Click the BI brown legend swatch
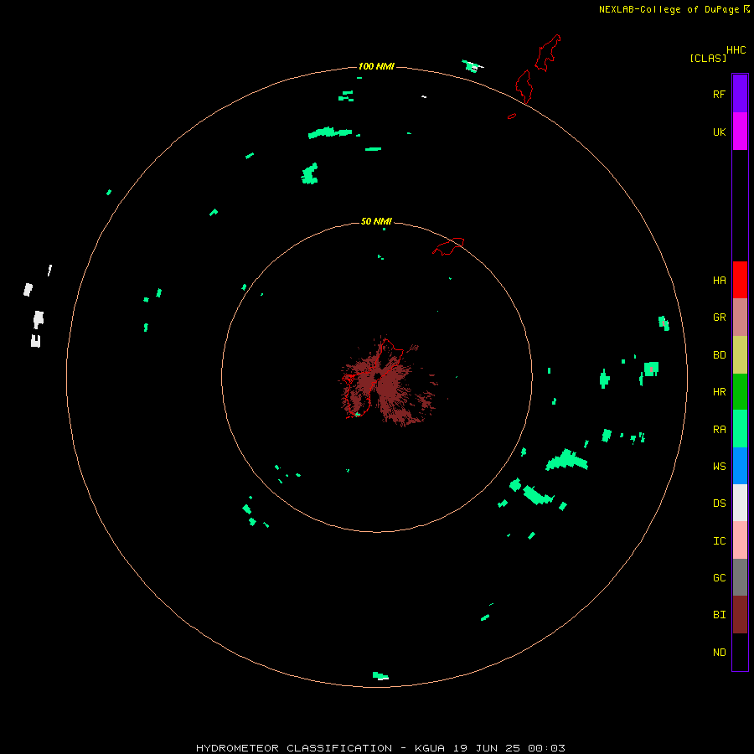Viewport: 754px width, 754px height. point(740,615)
